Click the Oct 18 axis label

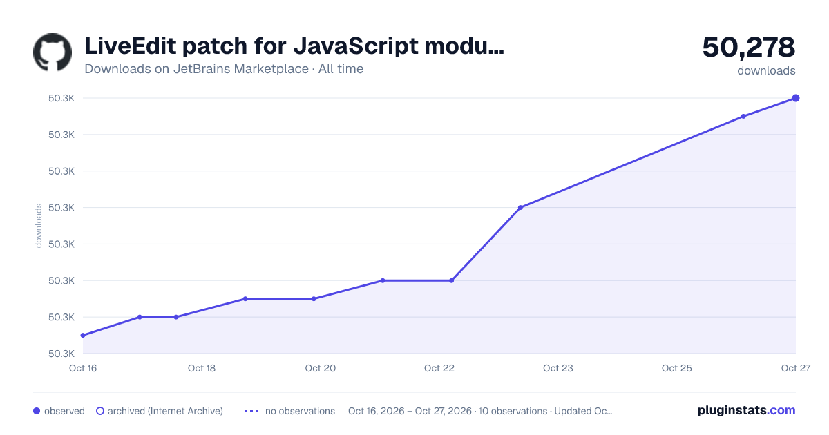[202, 368]
